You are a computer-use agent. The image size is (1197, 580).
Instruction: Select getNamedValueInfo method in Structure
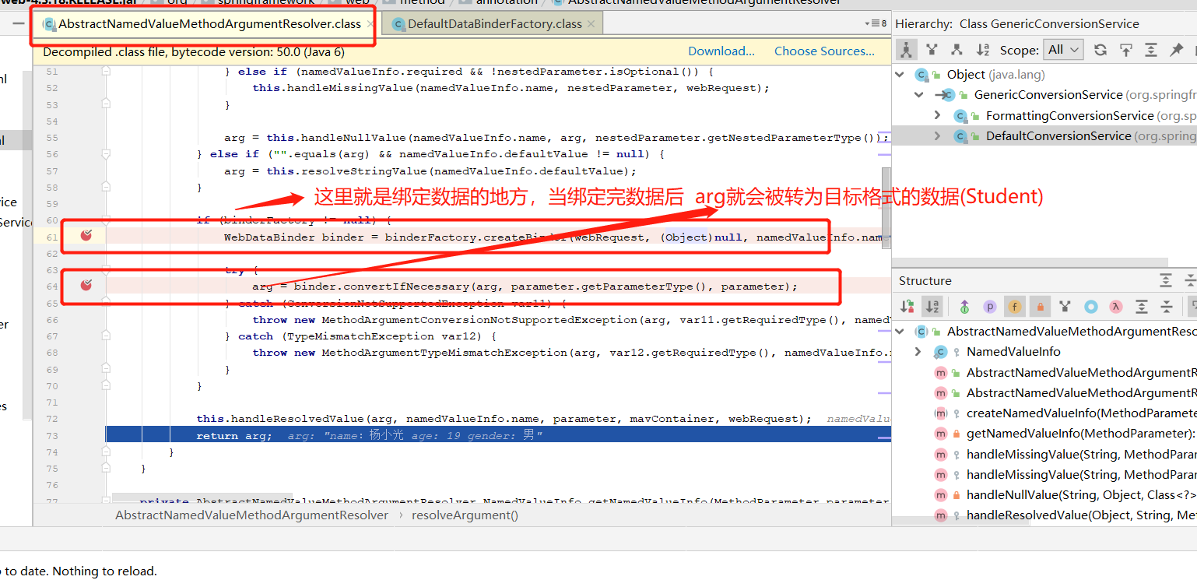point(1081,434)
